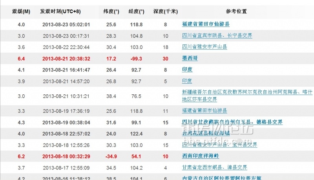Click the red magnitude value 6.2
The width and height of the screenshot is (314, 180).
pyautogui.click(x=21, y=156)
